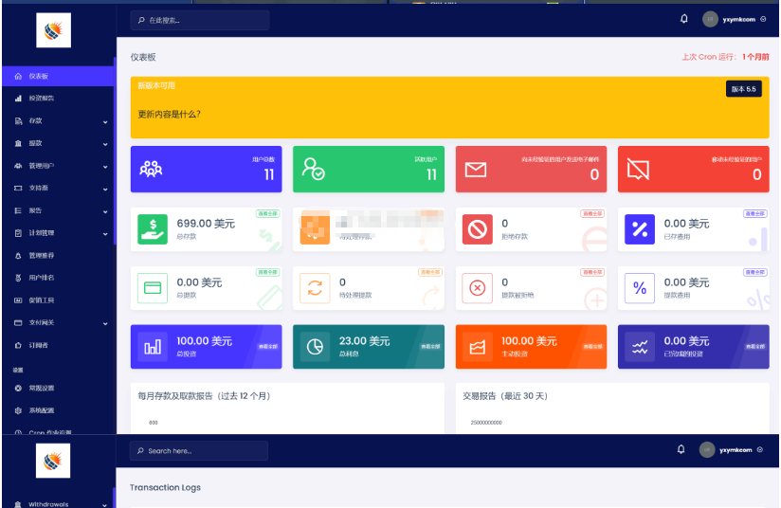Viewport: 781px width, 508px height.
Task: Click the 订阅者 thumbs-up icon in sidebar
Action: pyautogui.click(x=18, y=345)
